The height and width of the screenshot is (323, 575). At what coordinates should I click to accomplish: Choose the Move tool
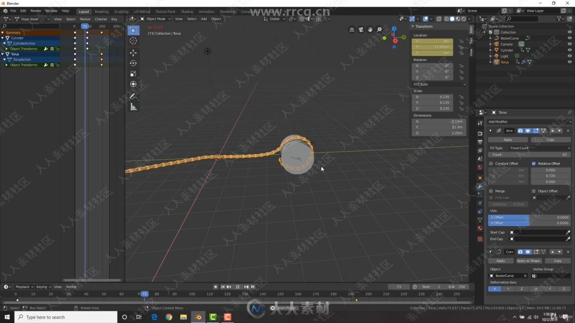[x=133, y=53]
